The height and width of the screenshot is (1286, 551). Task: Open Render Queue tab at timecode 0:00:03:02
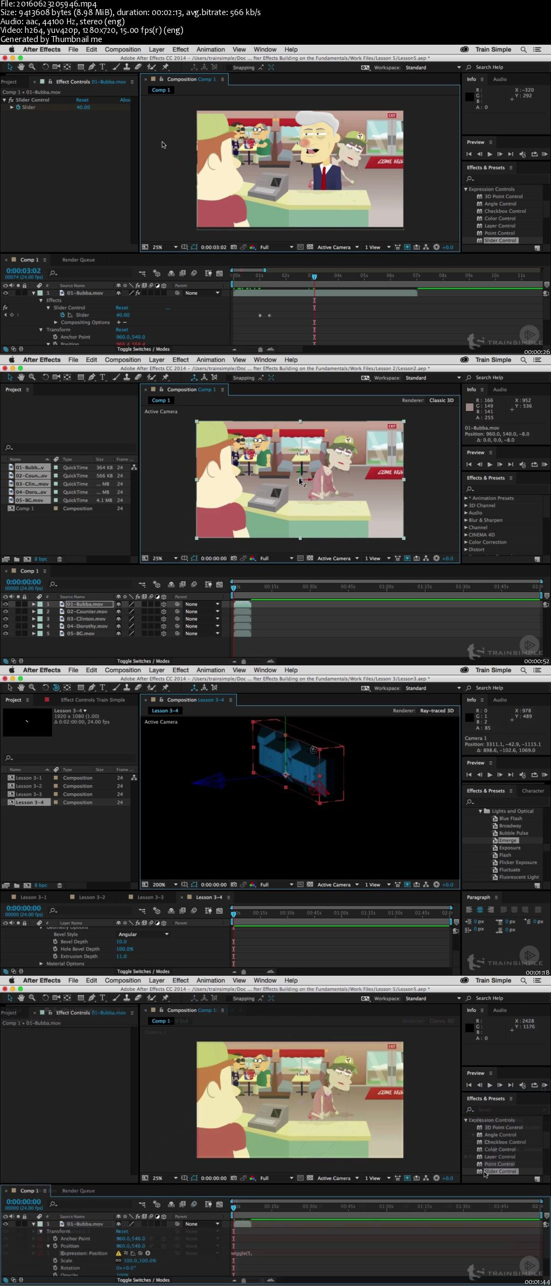click(79, 260)
